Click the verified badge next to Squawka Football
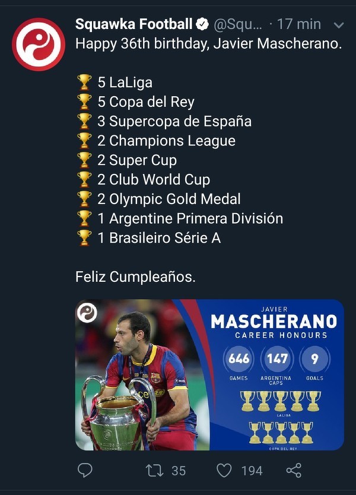The image size is (356, 495). 202,24
